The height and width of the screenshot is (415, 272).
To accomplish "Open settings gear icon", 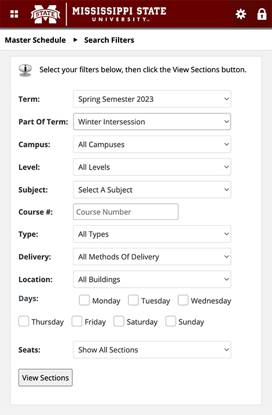I will click(241, 14).
